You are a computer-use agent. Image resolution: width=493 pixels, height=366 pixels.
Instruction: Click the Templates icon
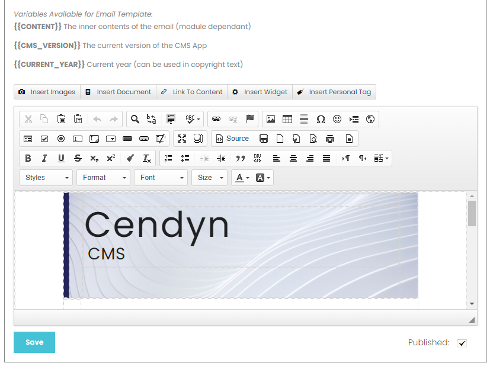pyautogui.click(x=349, y=139)
